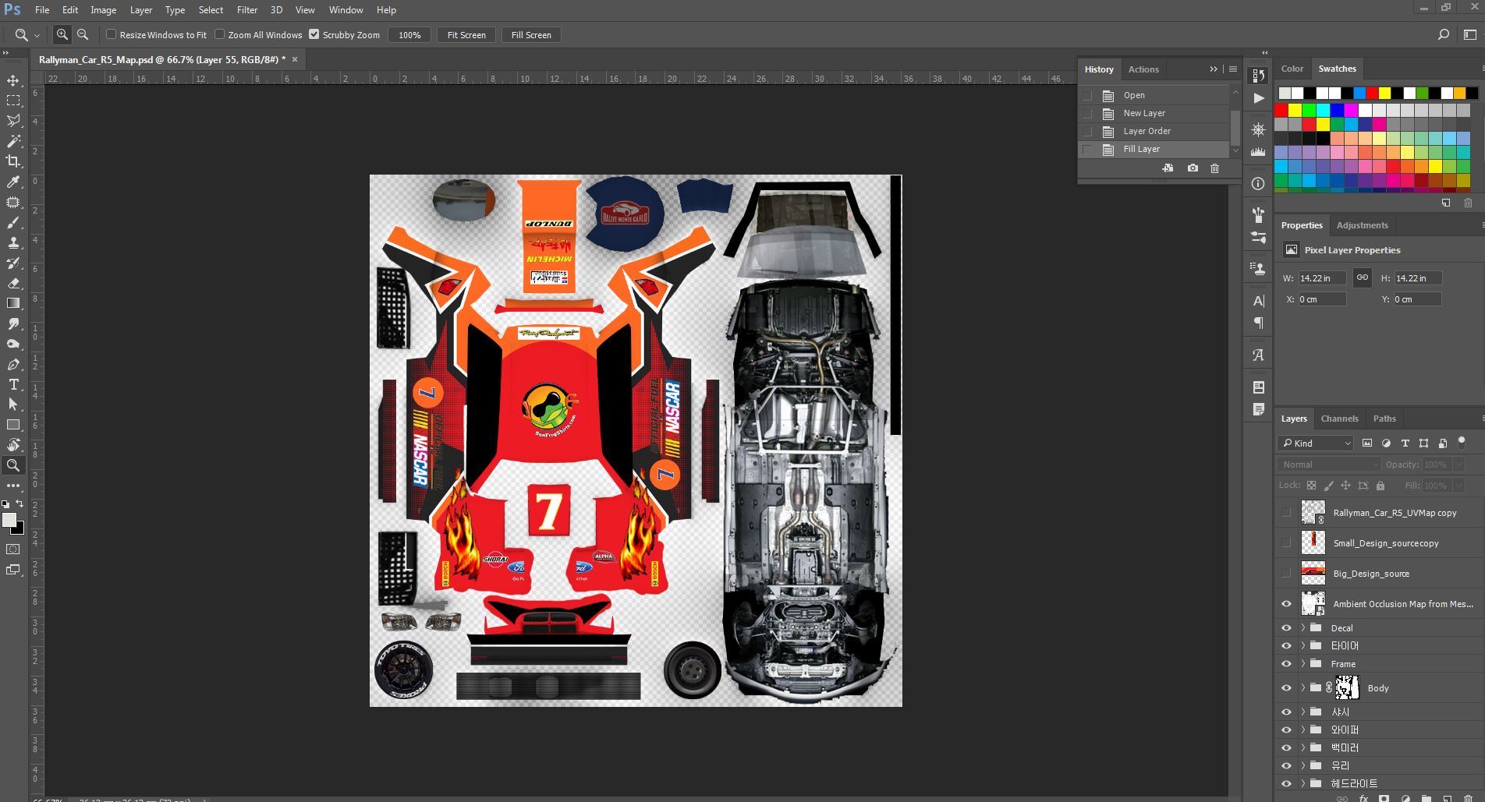This screenshot has width=1485, height=802.
Task: Select the Crop tool
Action: click(13, 161)
